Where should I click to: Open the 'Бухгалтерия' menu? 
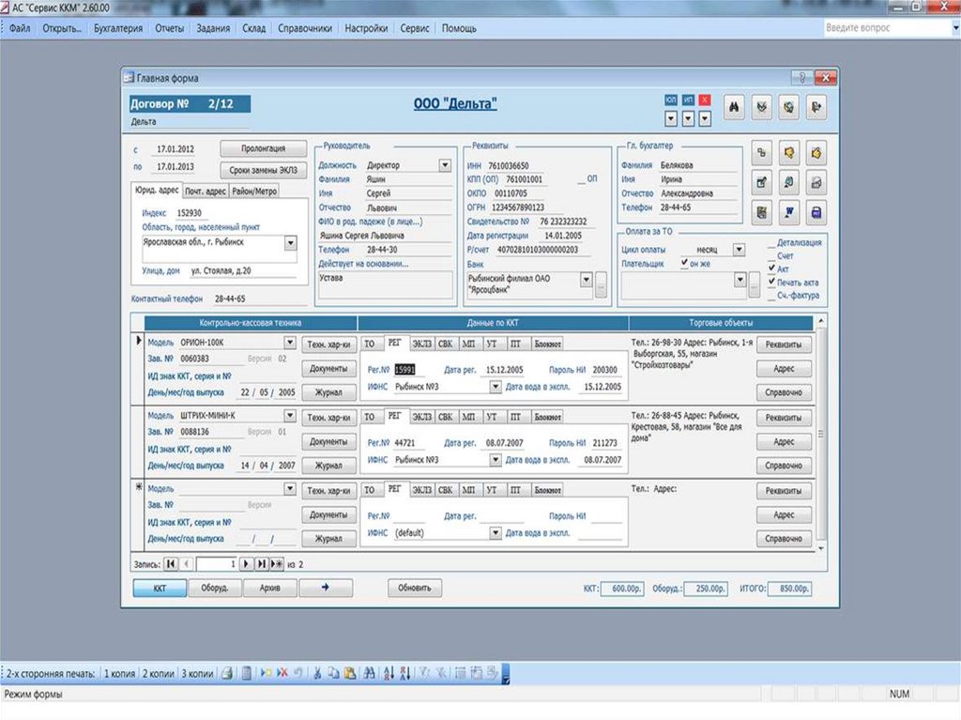tap(118, 28)
